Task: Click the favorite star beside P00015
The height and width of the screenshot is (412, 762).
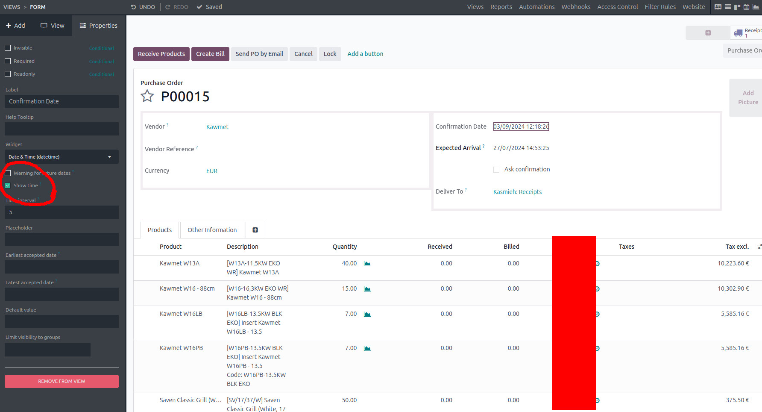Action: [x=147, y=96]
